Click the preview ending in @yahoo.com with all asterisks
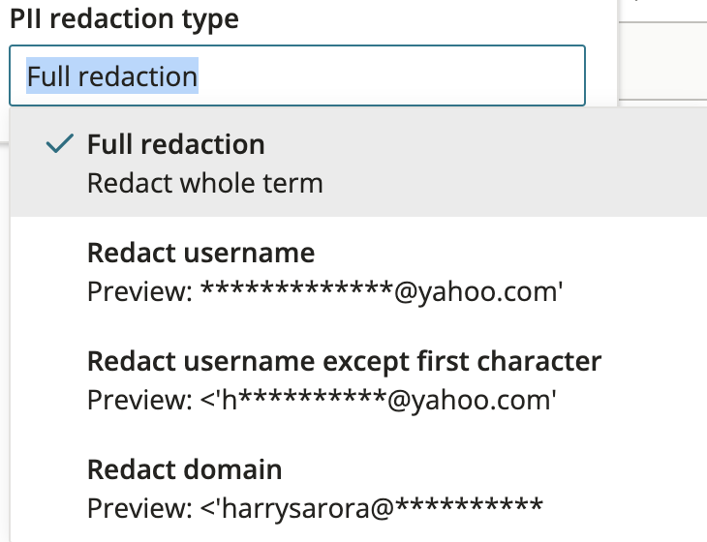Image resolution: width=707 pixels, height=542 pixels. [x=324, y=291]
